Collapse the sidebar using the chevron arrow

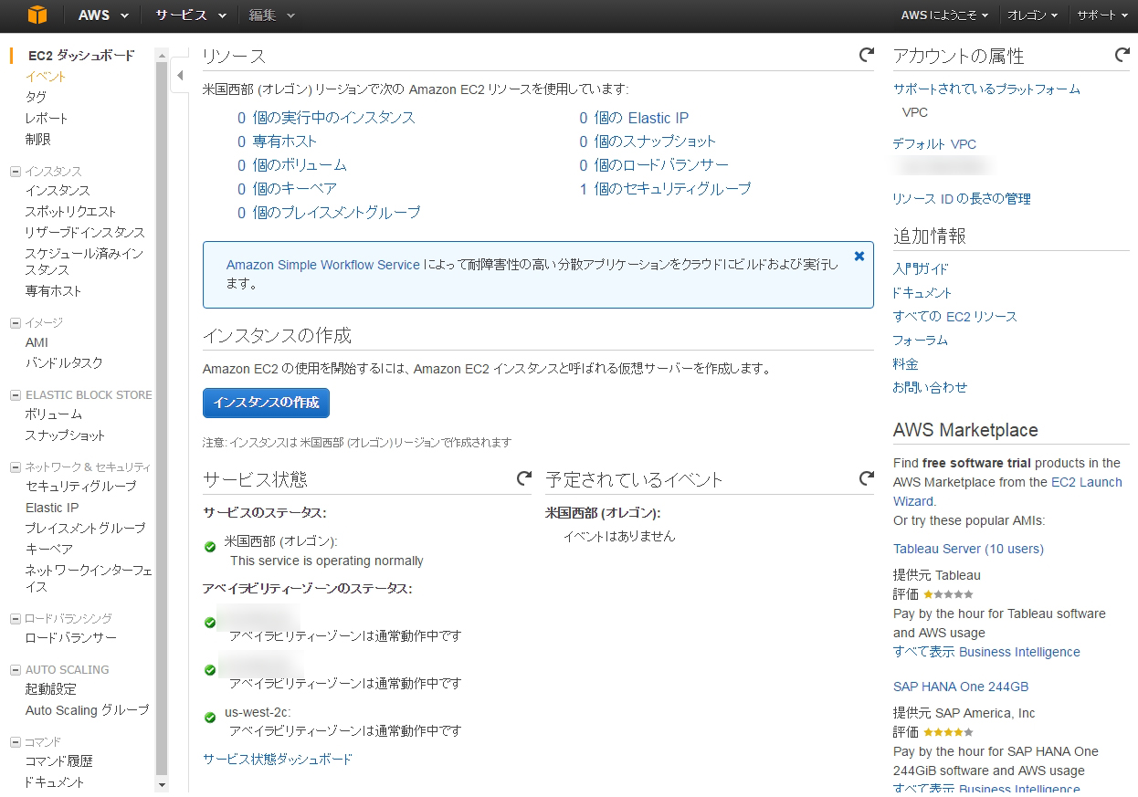(179, 77)
